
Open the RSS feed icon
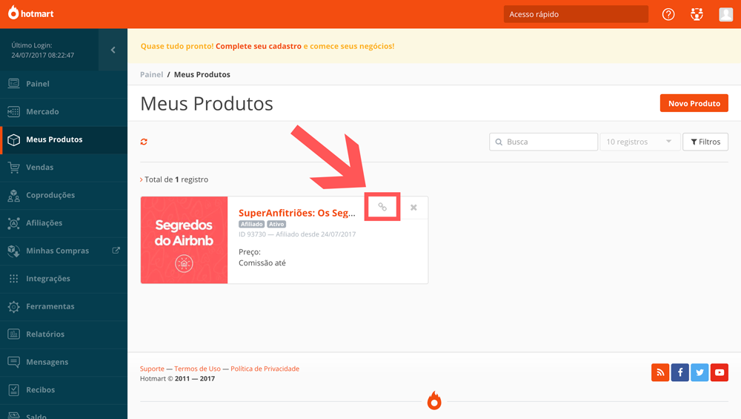(660, 373)
